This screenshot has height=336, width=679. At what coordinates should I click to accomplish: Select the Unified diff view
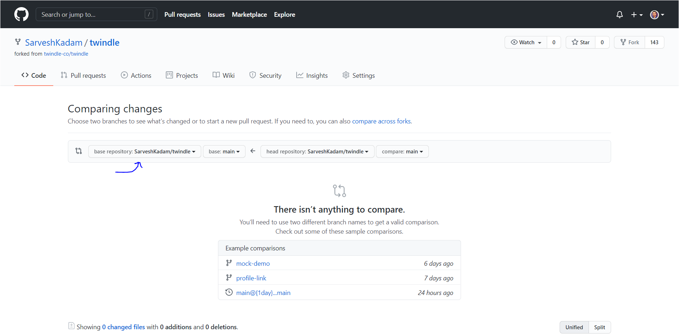574,327
